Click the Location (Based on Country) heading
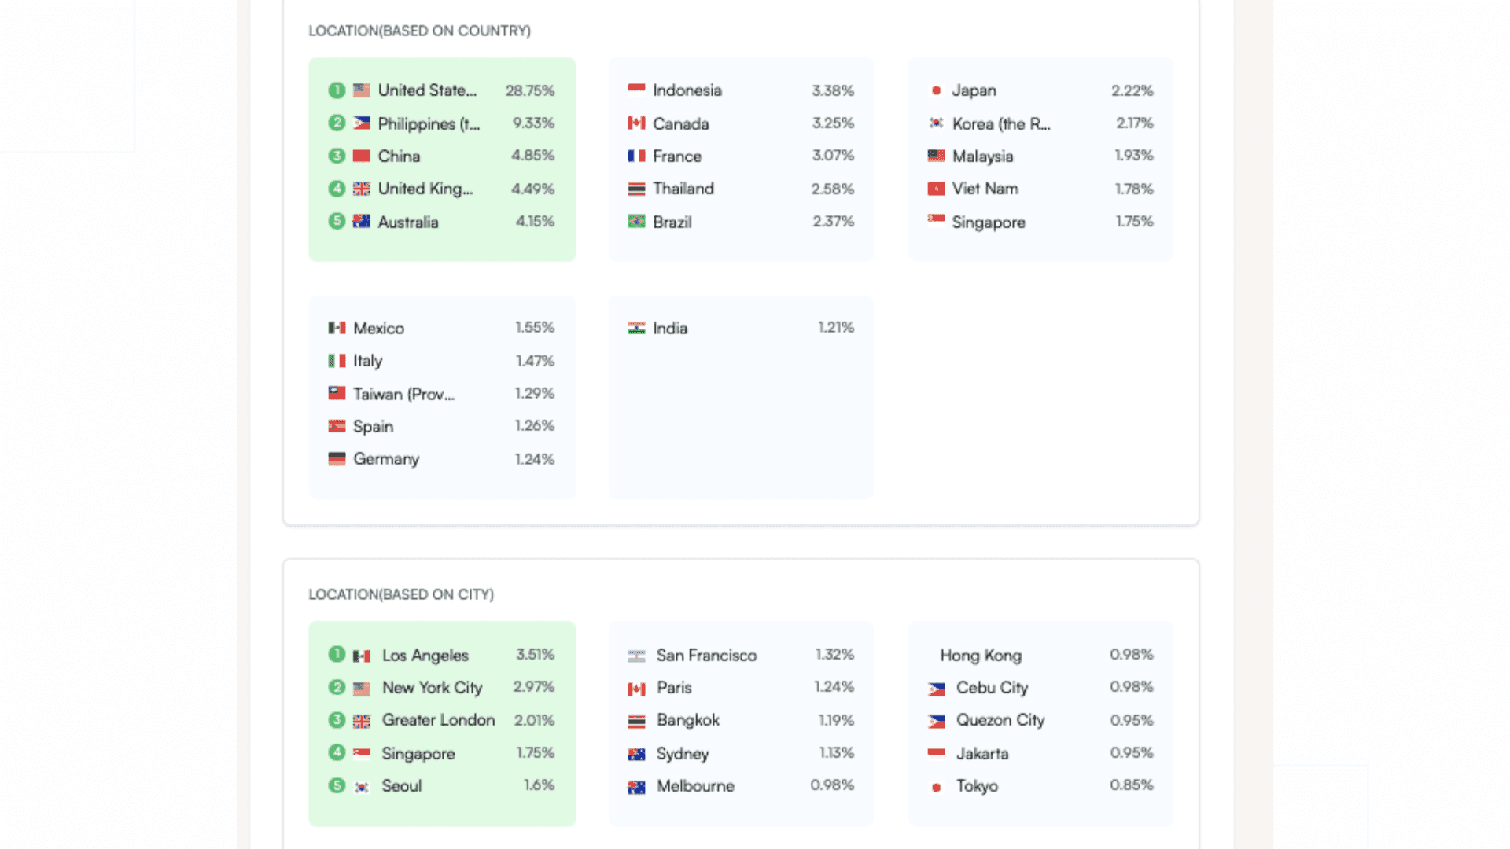The image size is (1510, 849). pos(419,31)
